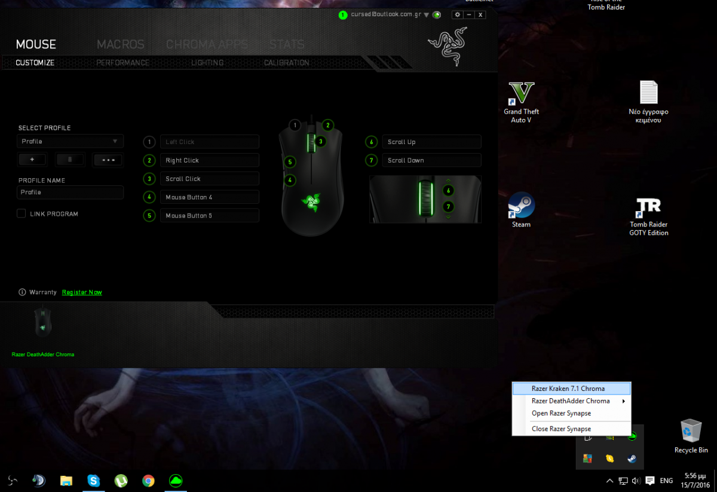Open Scroll Down assignment

coord(431,160)
